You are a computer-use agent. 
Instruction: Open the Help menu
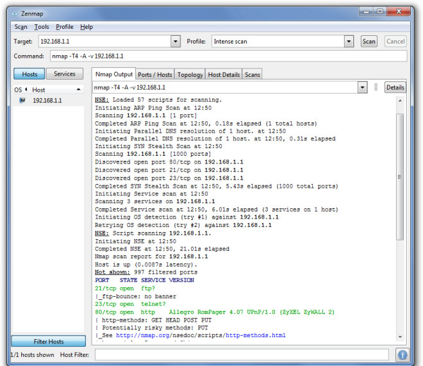(87, 27)
